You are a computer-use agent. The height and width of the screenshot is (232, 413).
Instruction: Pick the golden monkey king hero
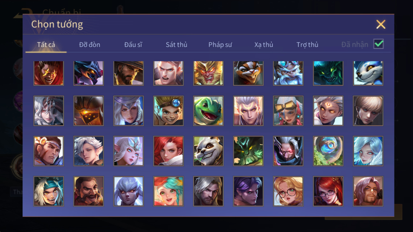point(208,73)
